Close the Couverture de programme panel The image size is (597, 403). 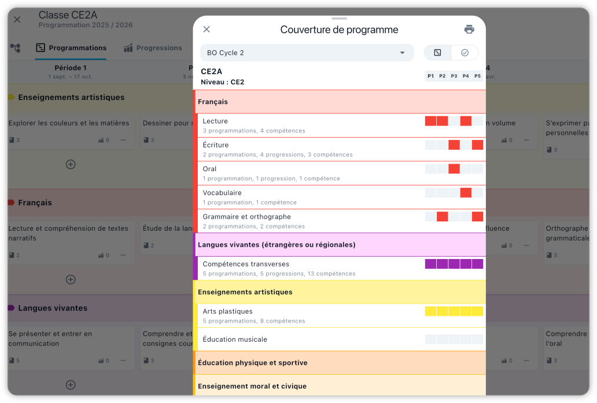click(x=207, y=29)
